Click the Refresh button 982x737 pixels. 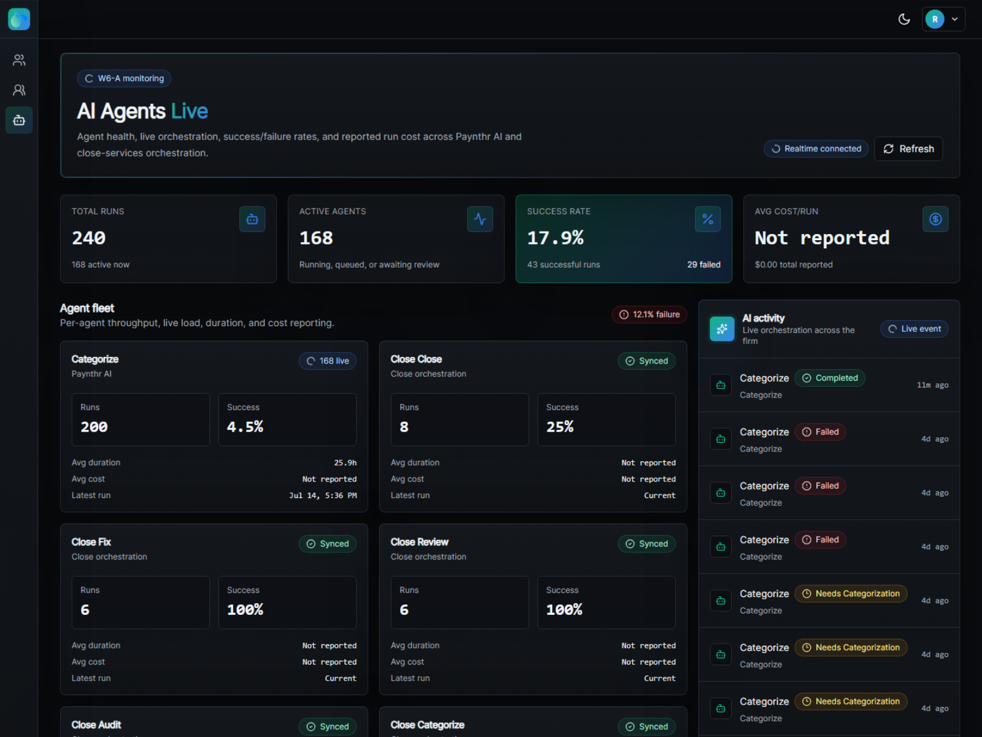(908, 149)
